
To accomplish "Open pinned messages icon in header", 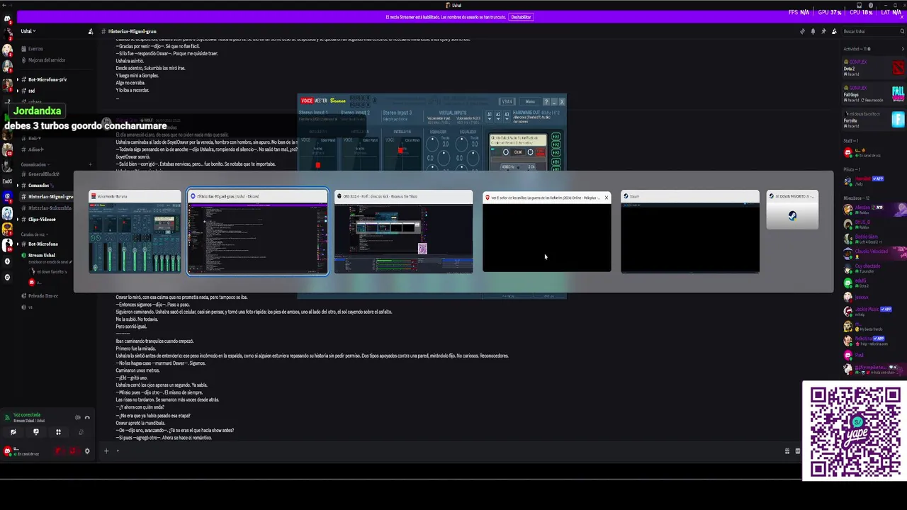I will [x=823, y=31].
